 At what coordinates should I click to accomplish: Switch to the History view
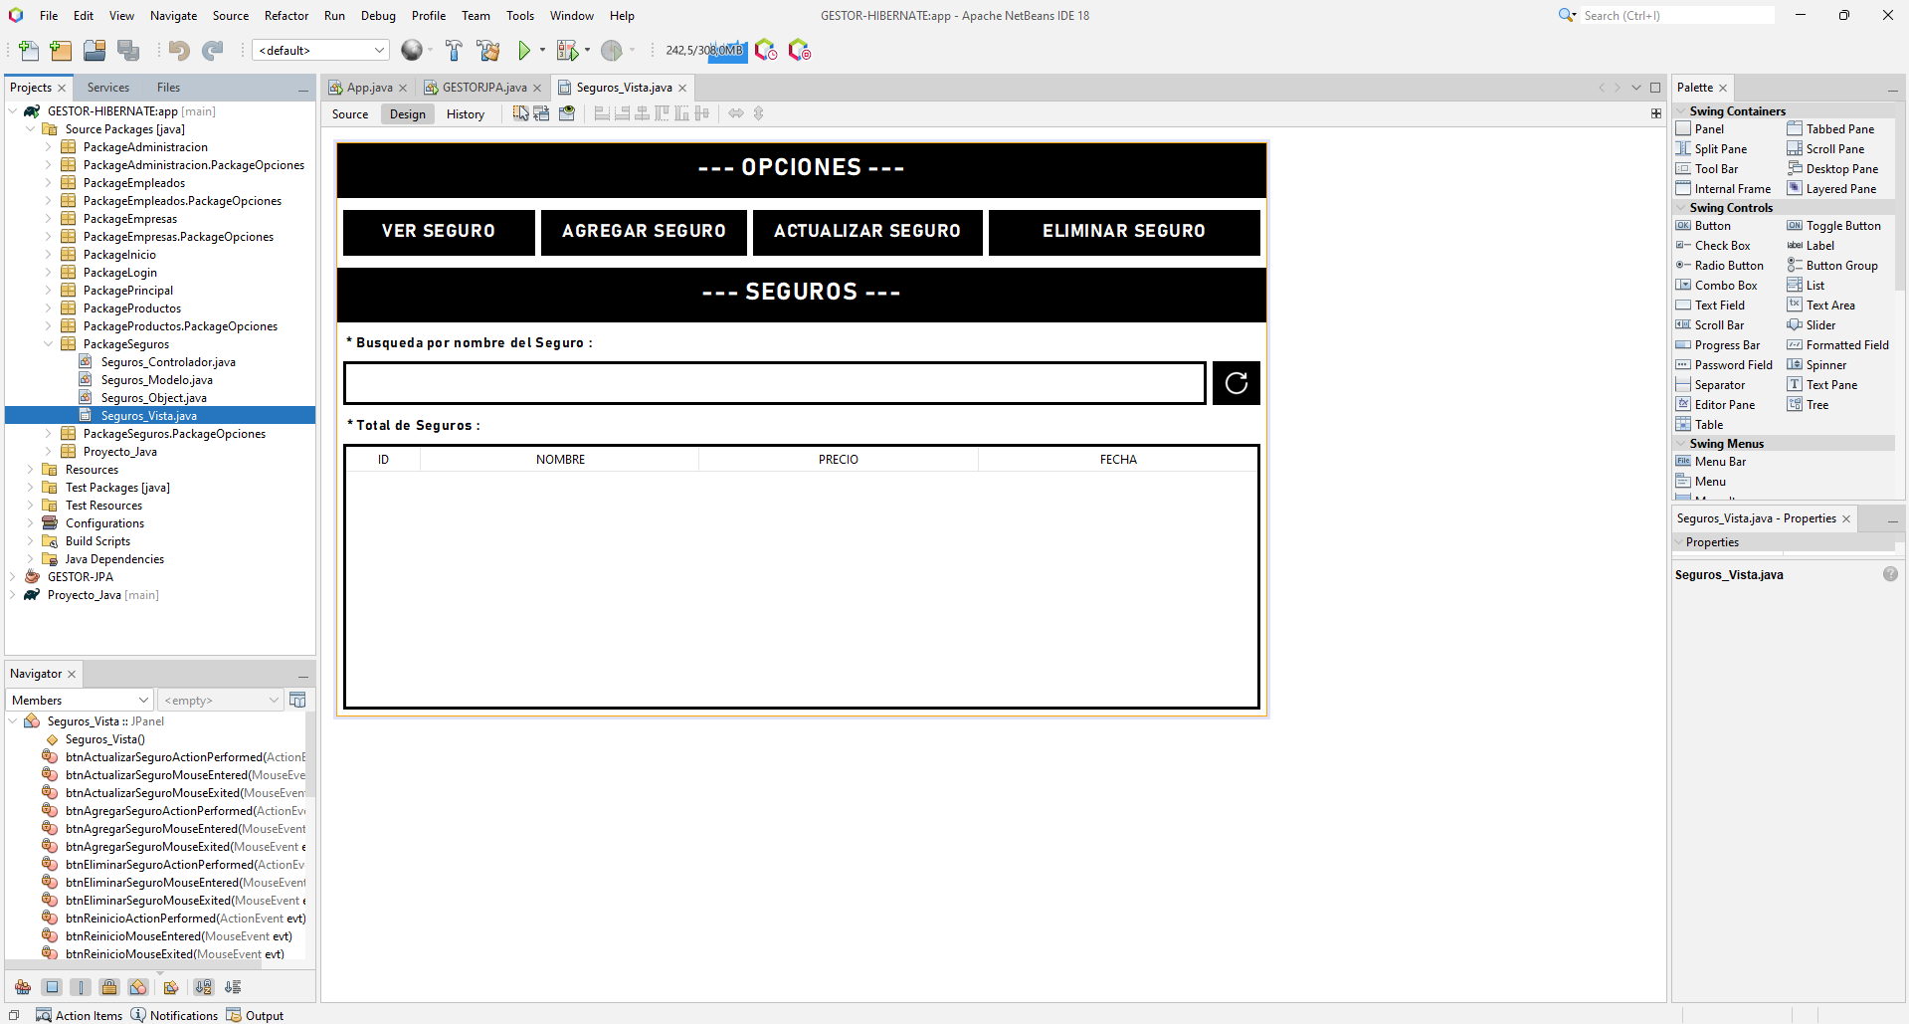click(466, 114)
